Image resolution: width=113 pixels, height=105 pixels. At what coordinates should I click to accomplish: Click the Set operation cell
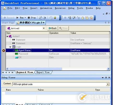[x=59, y=50]
